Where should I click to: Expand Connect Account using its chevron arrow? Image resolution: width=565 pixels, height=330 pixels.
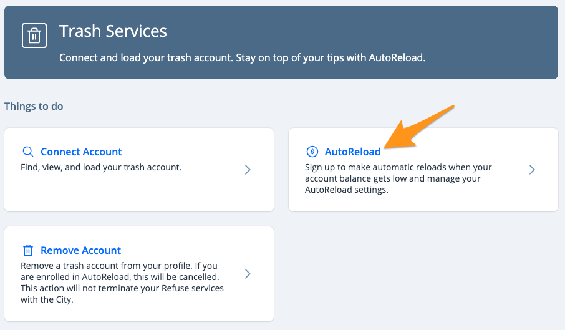click(248, 170)
